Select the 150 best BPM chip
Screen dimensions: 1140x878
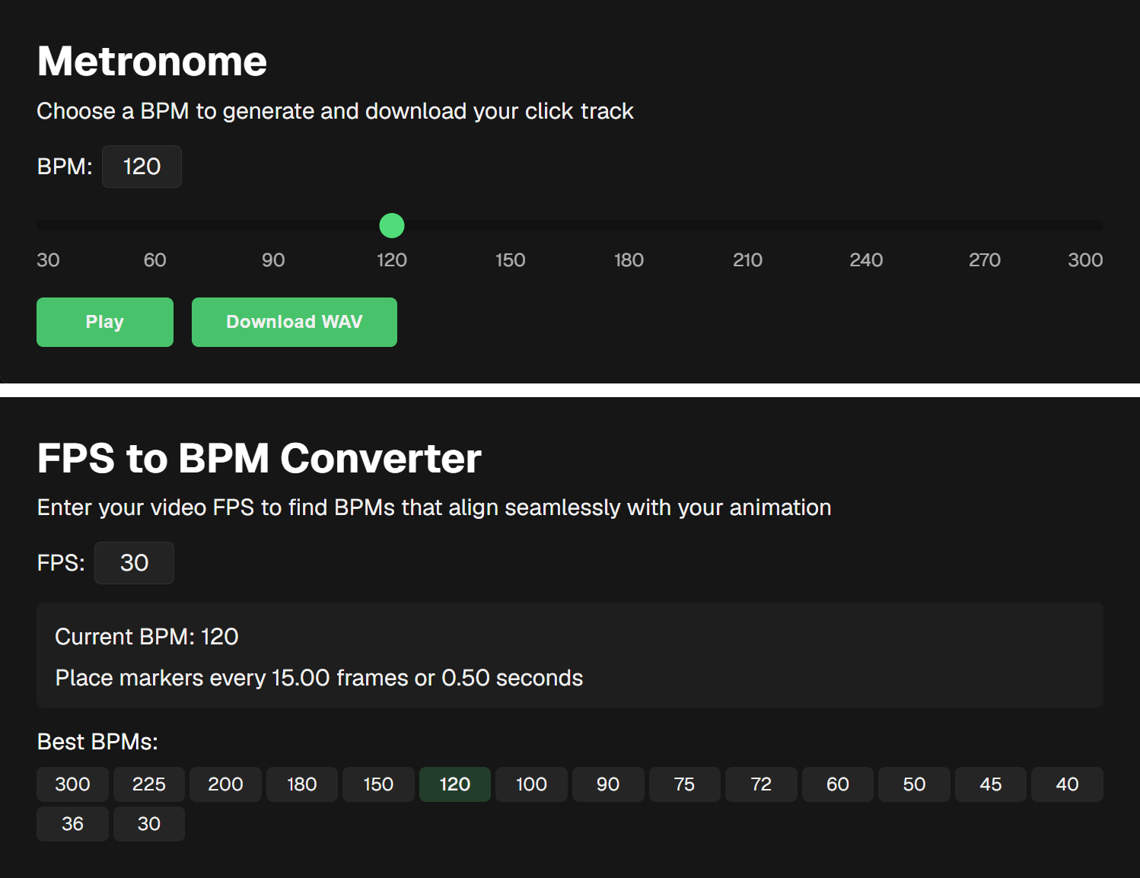(378, 784)
